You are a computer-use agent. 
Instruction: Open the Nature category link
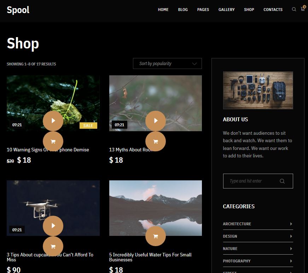(x=230, y=249)
